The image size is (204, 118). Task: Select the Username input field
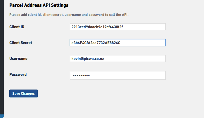coord(118,59)
